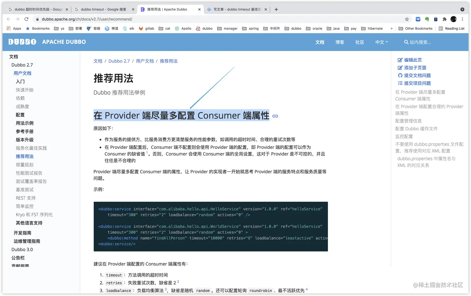Open 性能测试报告 in the sidebar

29,173
